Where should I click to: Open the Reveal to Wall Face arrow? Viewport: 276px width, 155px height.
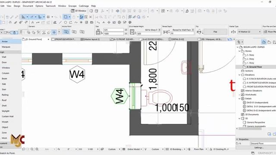(193, 30)
